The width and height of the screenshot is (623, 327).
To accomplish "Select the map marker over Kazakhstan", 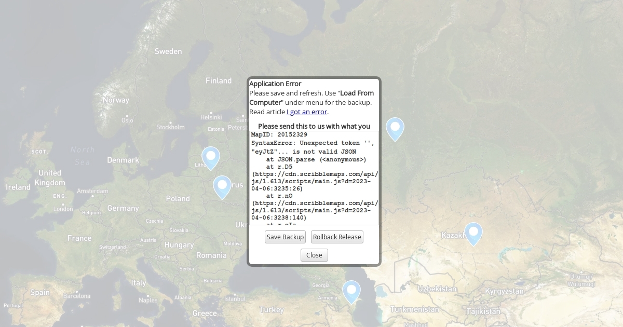I will (473, 233).
